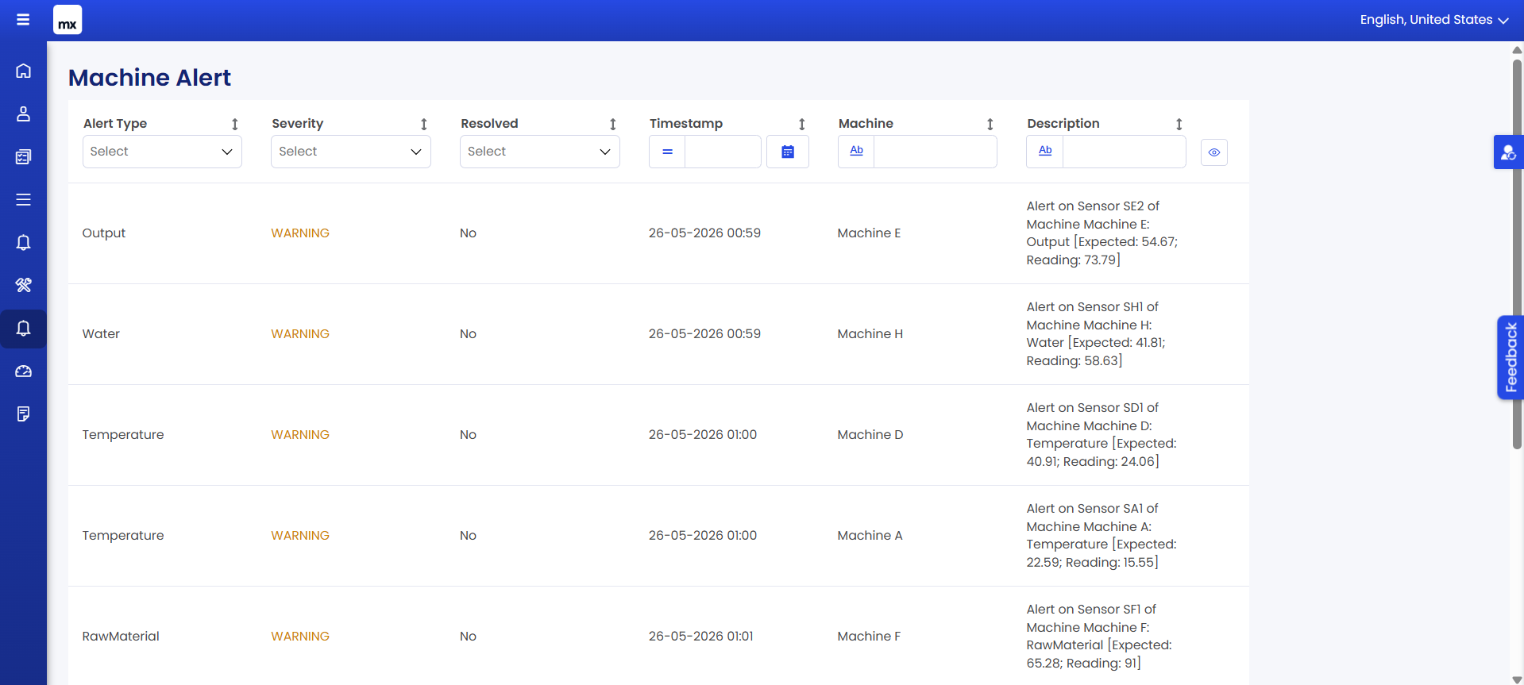Click description for Sensor SD1 alert
The image size is (1524, 685).
(x=1102, y=435)
